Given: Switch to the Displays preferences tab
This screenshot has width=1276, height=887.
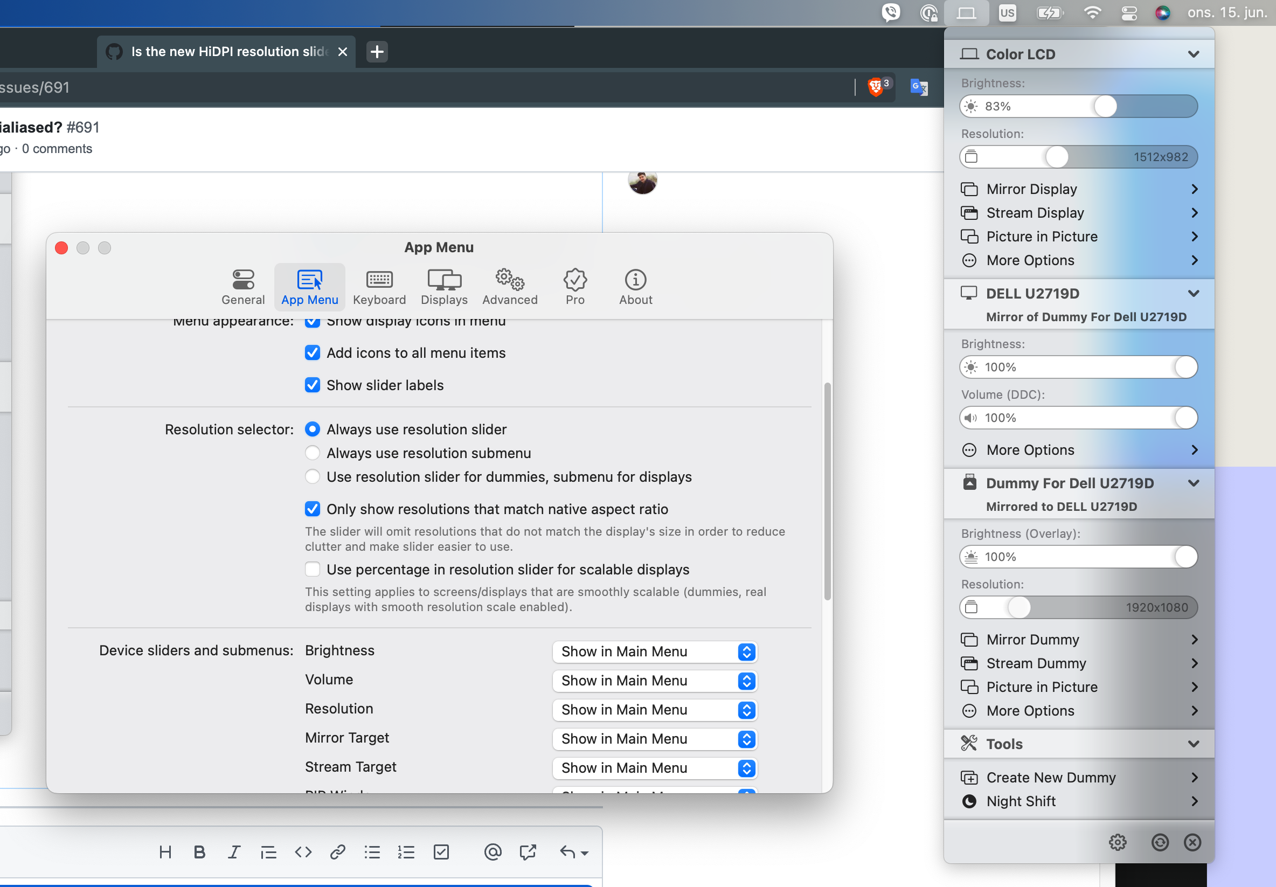Looking at the screenshot, I should 444,287.
